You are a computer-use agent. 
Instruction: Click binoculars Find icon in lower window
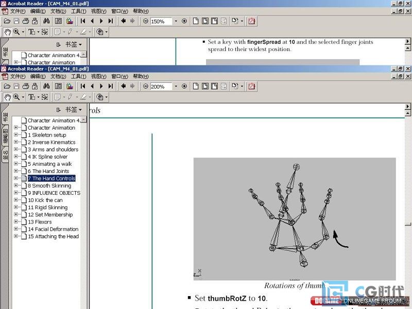tap(46, 86)
